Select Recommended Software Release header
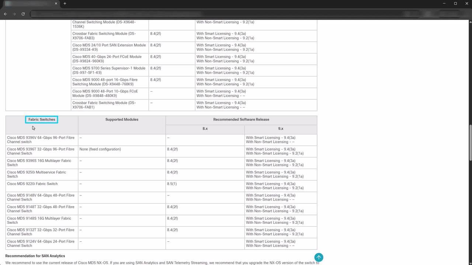The image size is (472, 265). 241,120
